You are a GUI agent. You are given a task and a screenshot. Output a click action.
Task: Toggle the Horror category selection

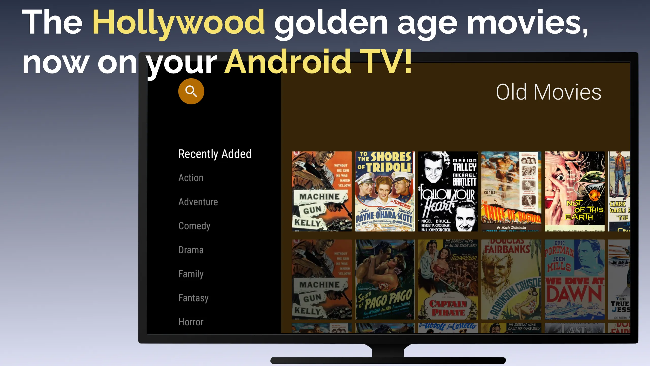(191, 322)
